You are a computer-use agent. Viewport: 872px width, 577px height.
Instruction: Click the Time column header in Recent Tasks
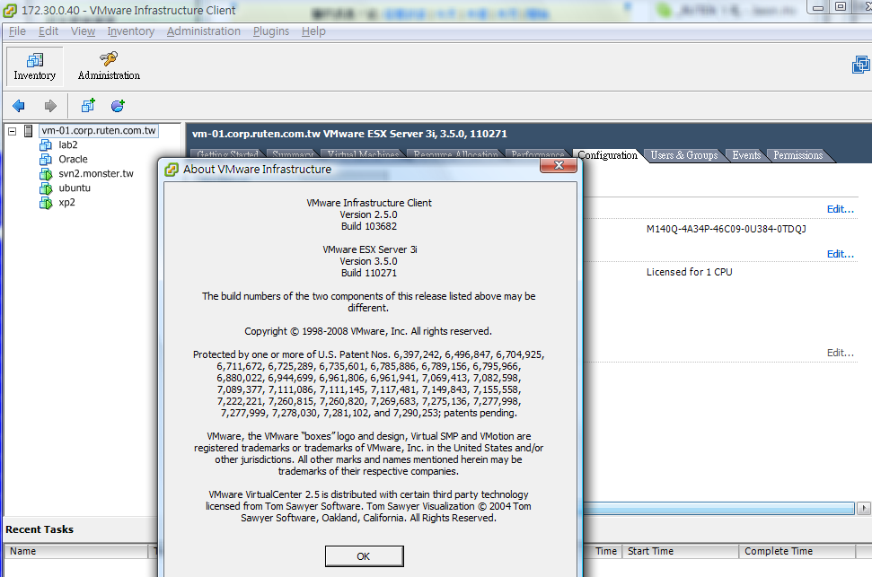click(605, 552)
